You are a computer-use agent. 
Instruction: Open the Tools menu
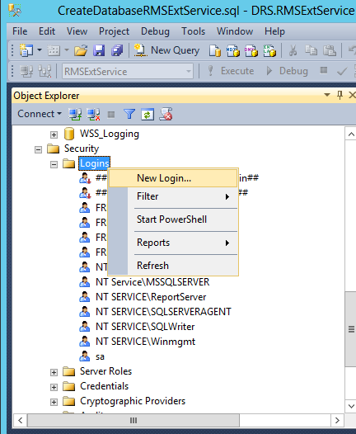(x=193, y=31)
